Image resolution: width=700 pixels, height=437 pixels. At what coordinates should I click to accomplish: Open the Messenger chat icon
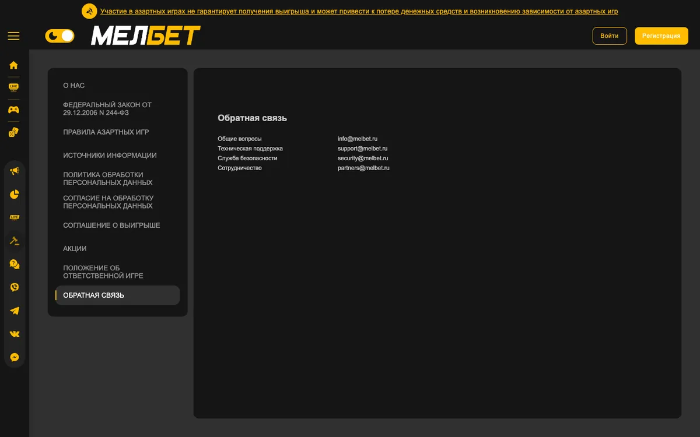tap(15, 357)
